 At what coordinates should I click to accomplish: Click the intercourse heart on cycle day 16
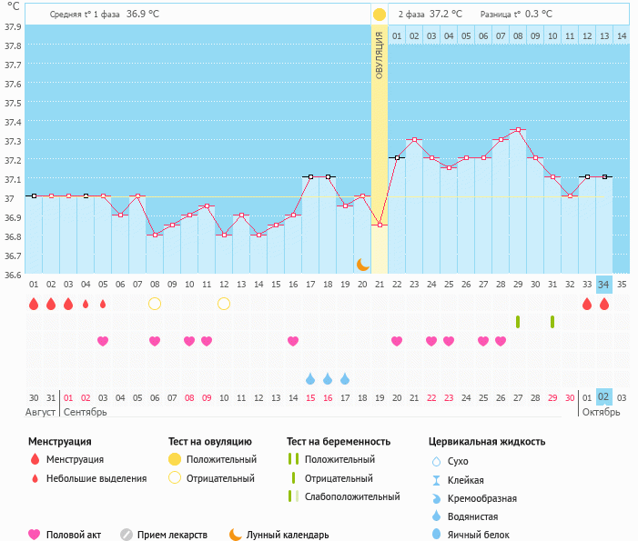tap(293, 341)
